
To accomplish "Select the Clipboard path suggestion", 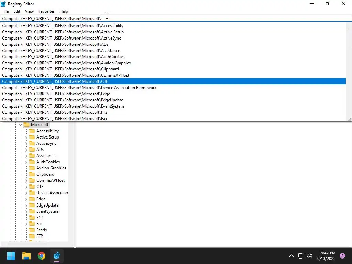I will click(173, 69).
